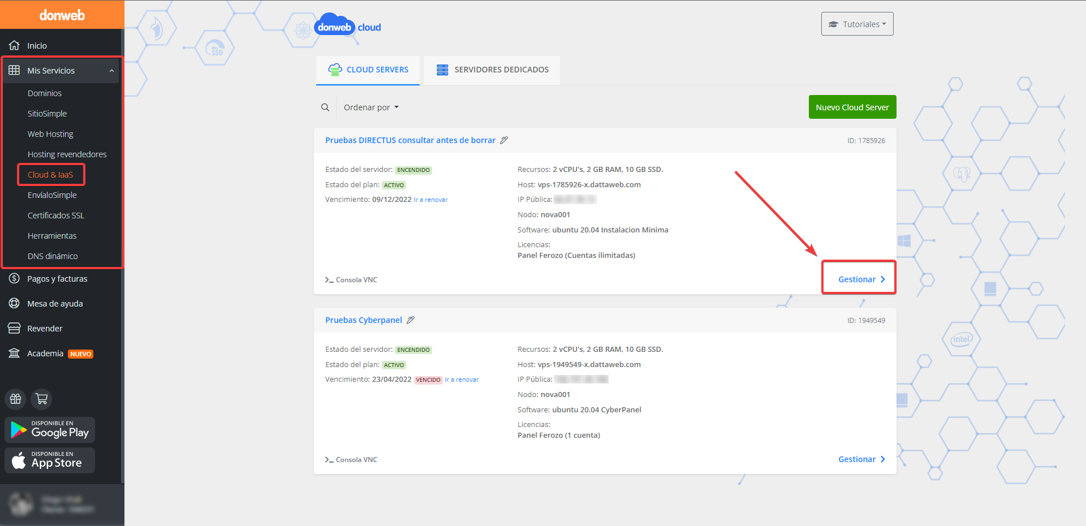Click ACTIVO badge of Pruebas Cyberpanel
The width and height of the screenshot is (1086, 526).
tap(394, 365)
